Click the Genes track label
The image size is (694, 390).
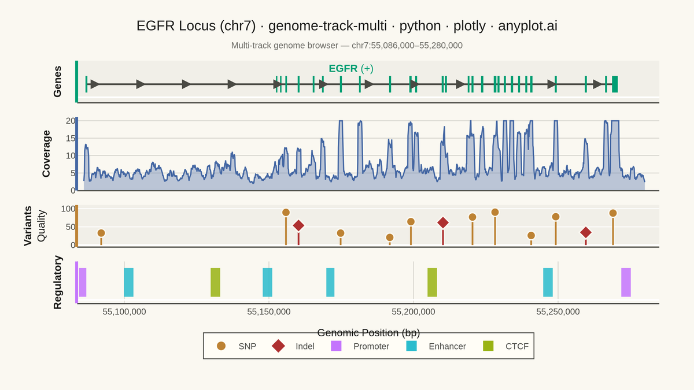[x=57, y=81]
